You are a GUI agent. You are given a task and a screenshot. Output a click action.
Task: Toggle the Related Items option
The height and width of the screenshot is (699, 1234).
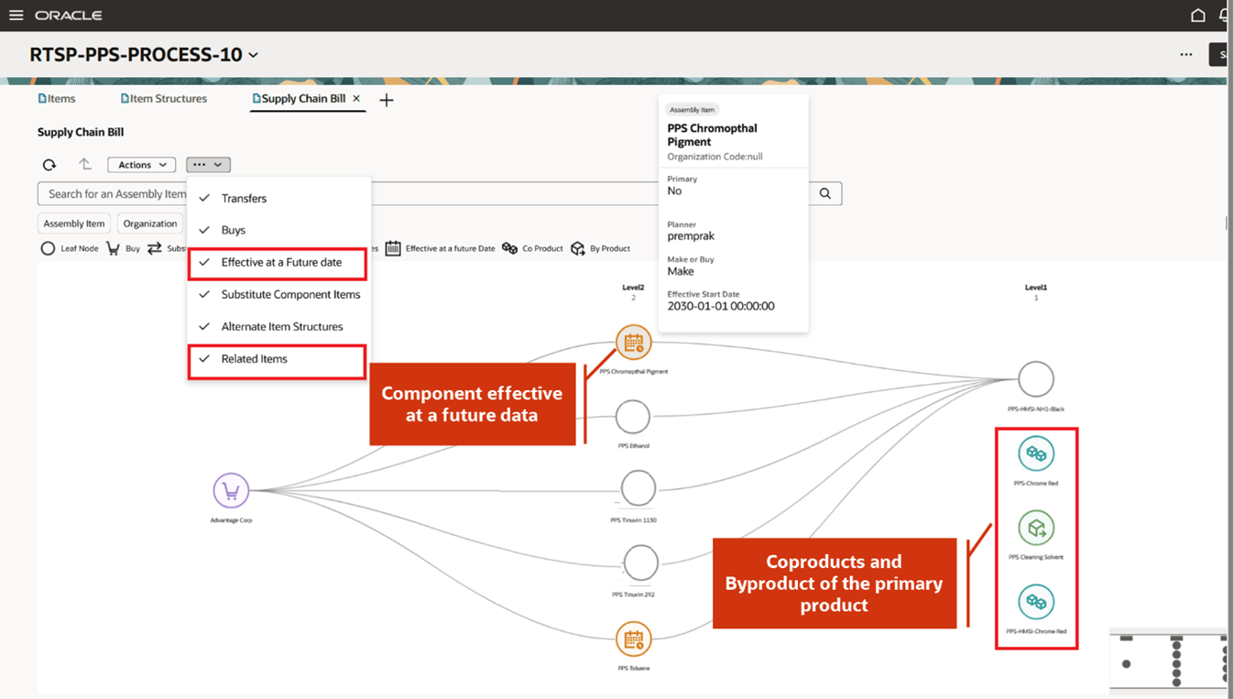pyautogui.click(x=278, y=360)
